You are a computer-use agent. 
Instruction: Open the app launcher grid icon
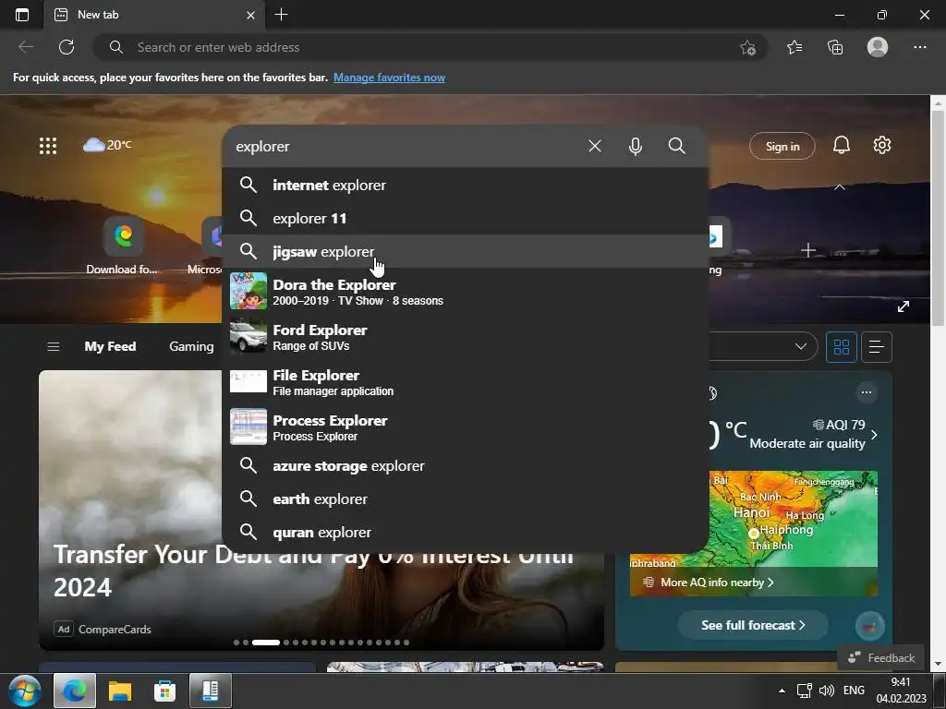(x=48, y=145)
